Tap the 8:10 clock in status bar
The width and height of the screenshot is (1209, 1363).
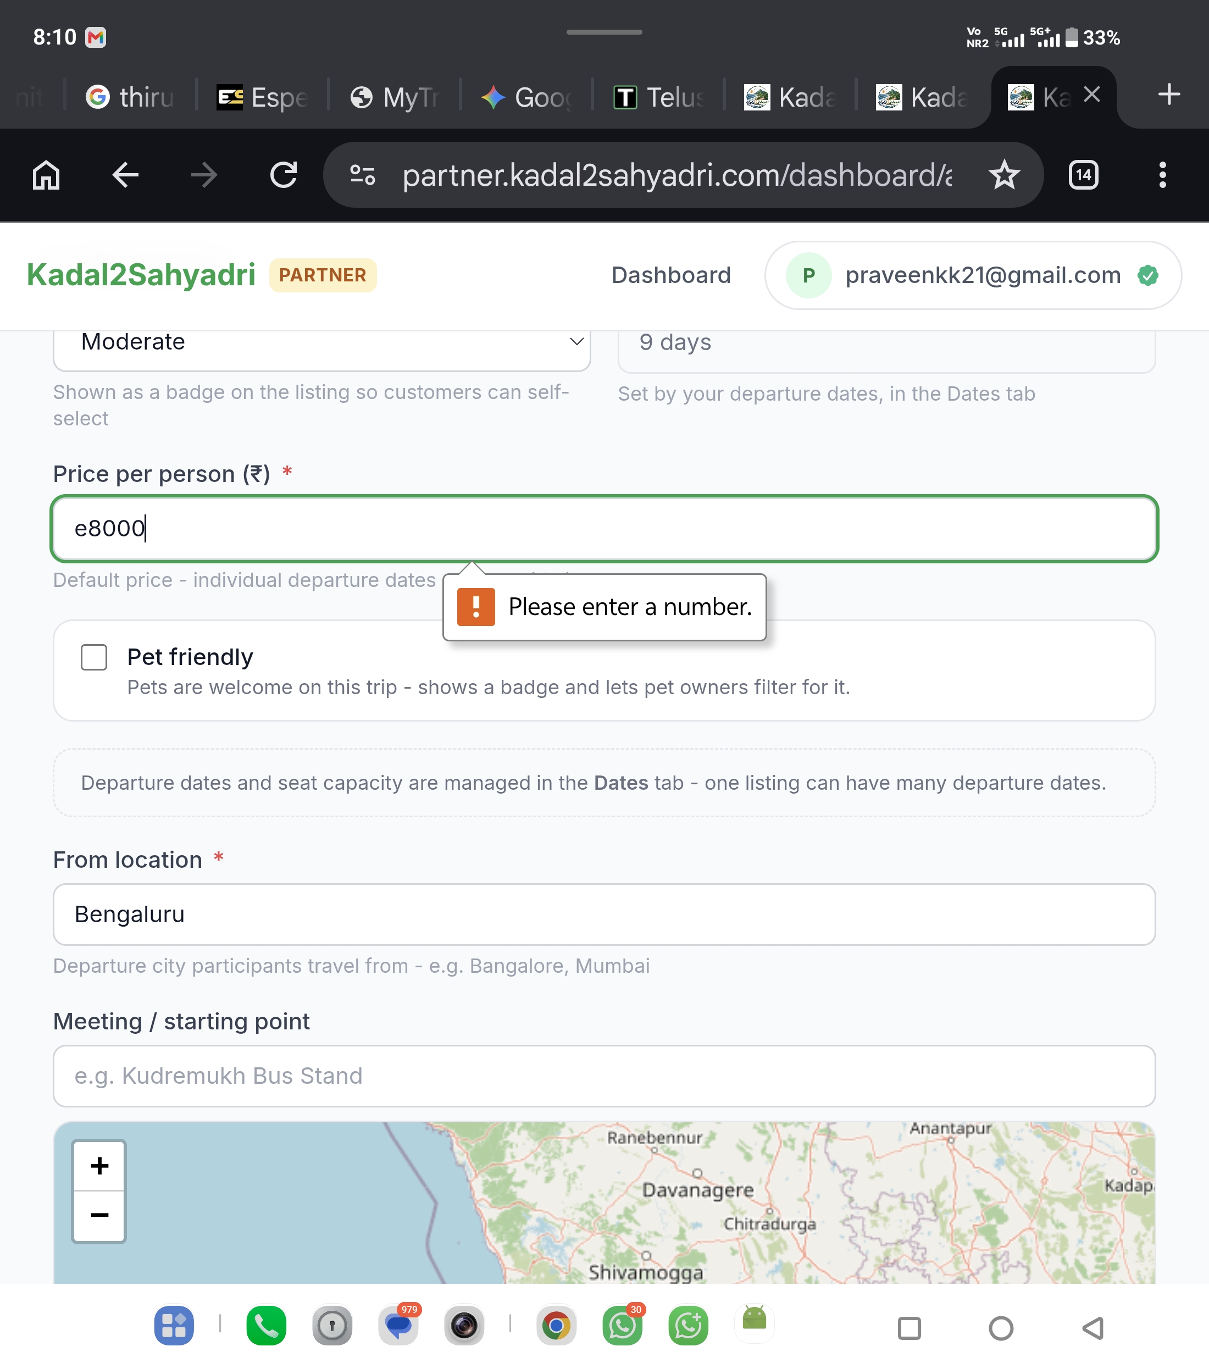(x=55, y=37)
